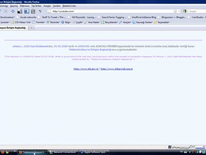Open the address bar history dropdown arrow
Image resolution: width=206 pixels, height=155 pixels.
179,11
